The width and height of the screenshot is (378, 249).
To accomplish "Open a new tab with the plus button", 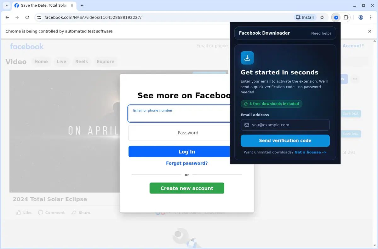I will [82, 5].
